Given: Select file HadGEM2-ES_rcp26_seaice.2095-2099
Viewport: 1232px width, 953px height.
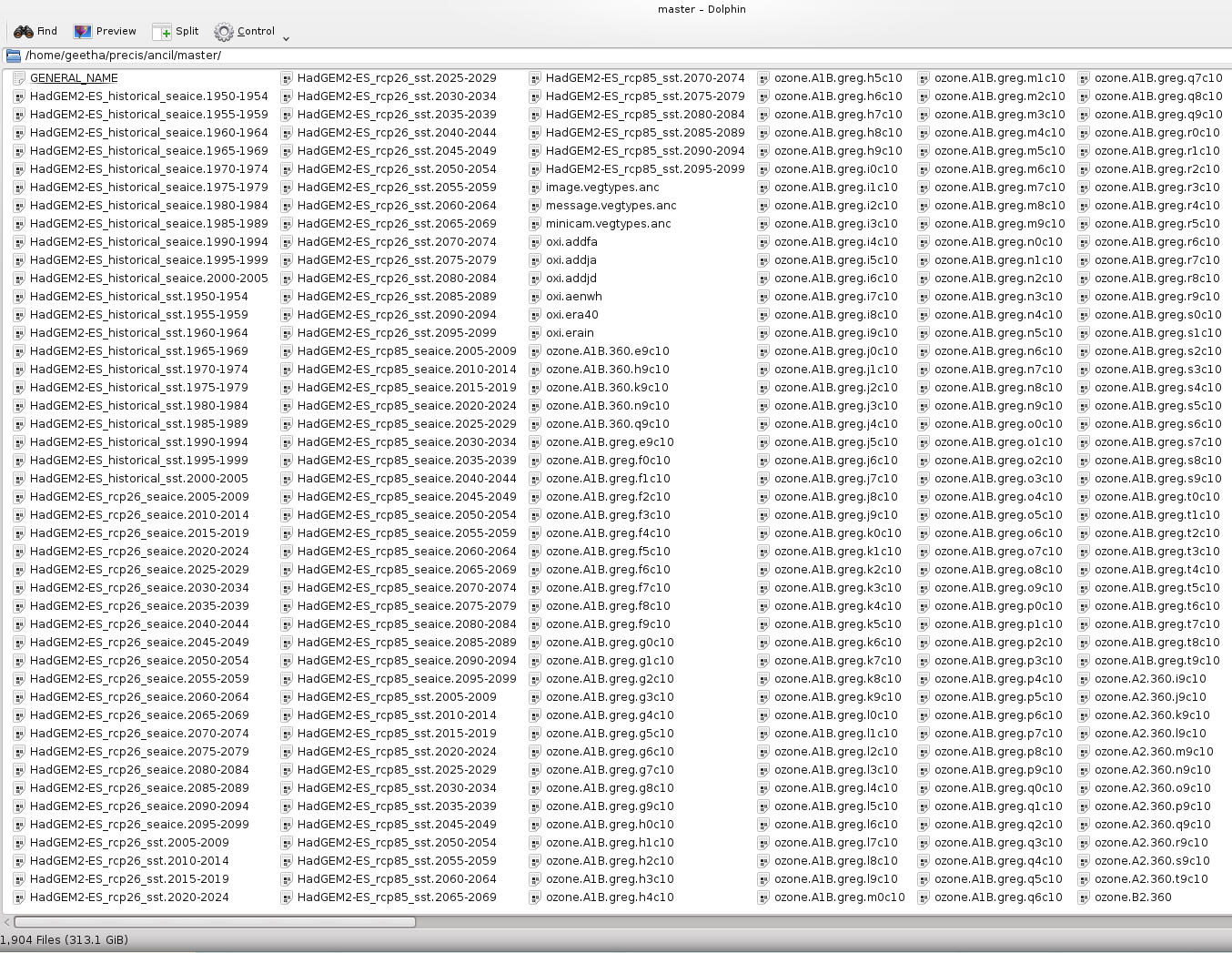Looking at the screenshot, I should click(139, 825).
